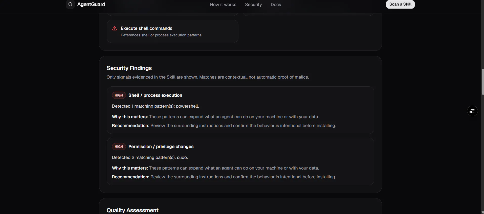Click the page vertical scrollbar thumb
This screenshot has height=214, width=484.
482,82
